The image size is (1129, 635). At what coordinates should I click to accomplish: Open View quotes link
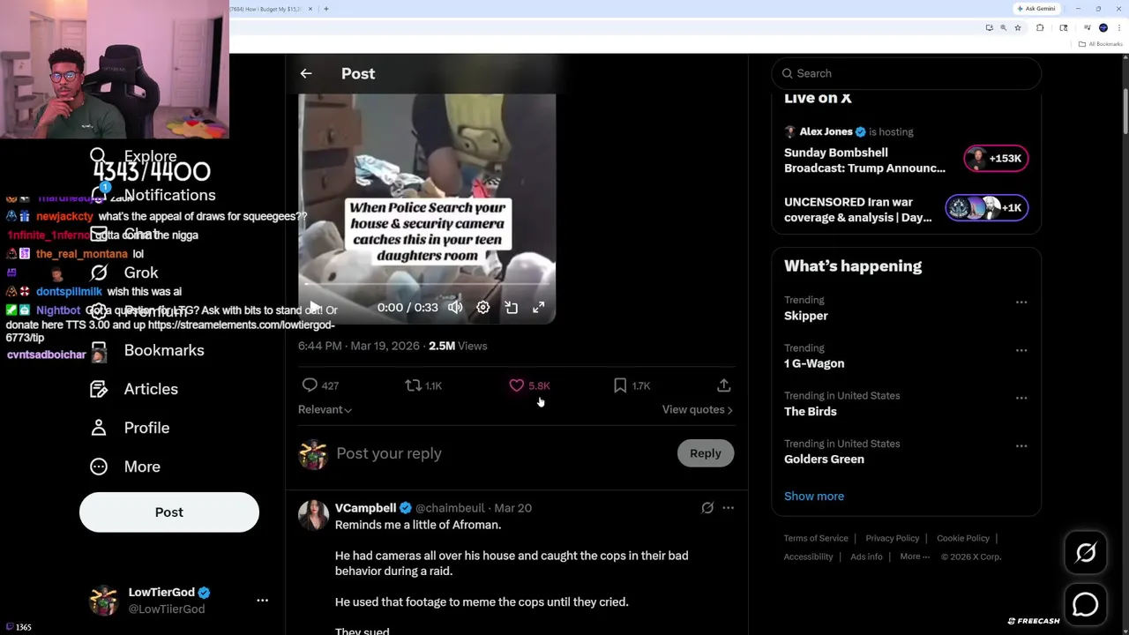click(x=697, y=409)
